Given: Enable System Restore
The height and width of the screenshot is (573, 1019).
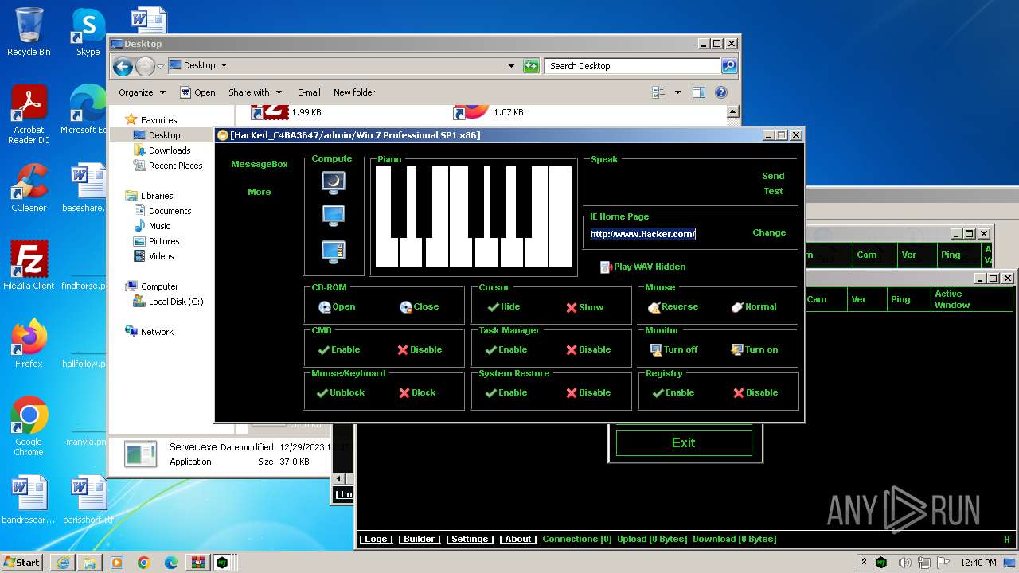Looking at the screenshot, I should (506, 392).
